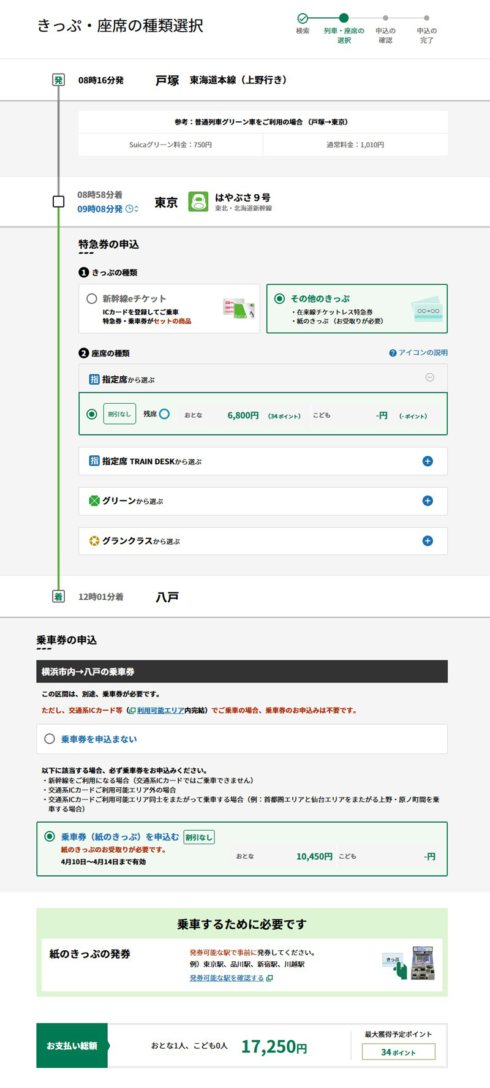Click the question mark icon for アイコンの説明

tap(393, 353)
